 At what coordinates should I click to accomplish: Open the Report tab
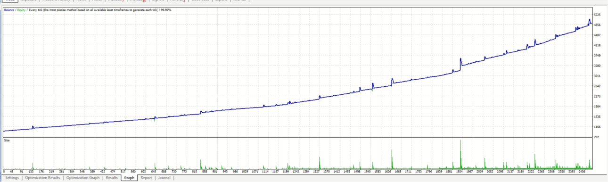tap(146, 178)
